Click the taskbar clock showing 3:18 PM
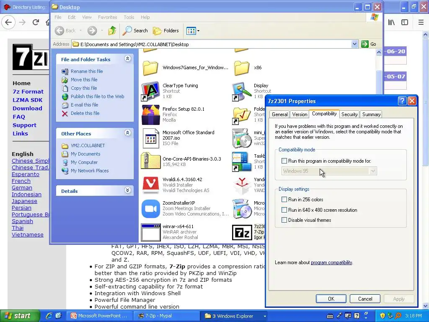429x322 pixels. 413,316
